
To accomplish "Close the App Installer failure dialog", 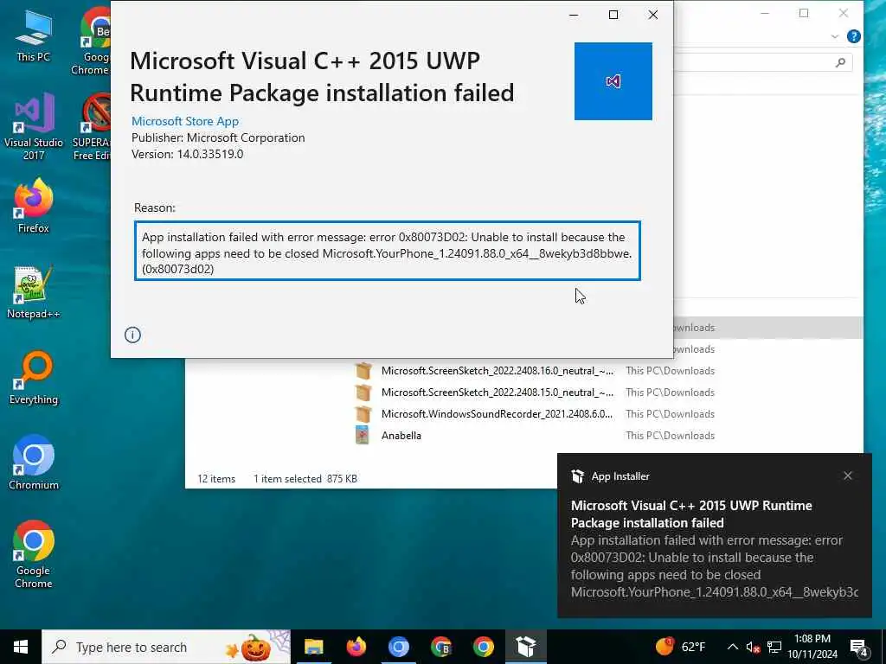I will [x=652, y=15].
